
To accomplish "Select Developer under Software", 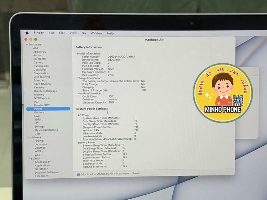I will pyautogui.click(x=41, y=169).
